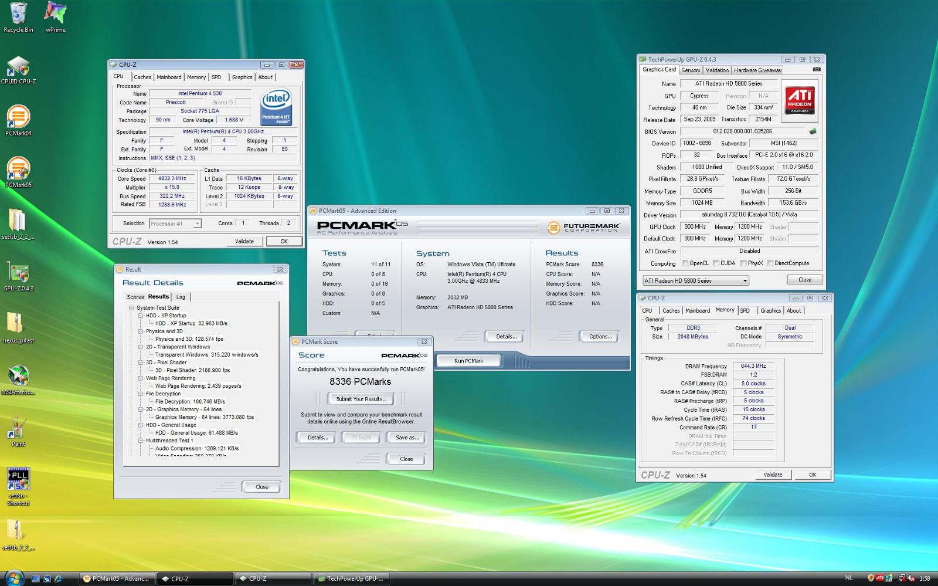Collapse the Physics and 3D node
Screen dimensions: 938x586
tap(141, 331)
